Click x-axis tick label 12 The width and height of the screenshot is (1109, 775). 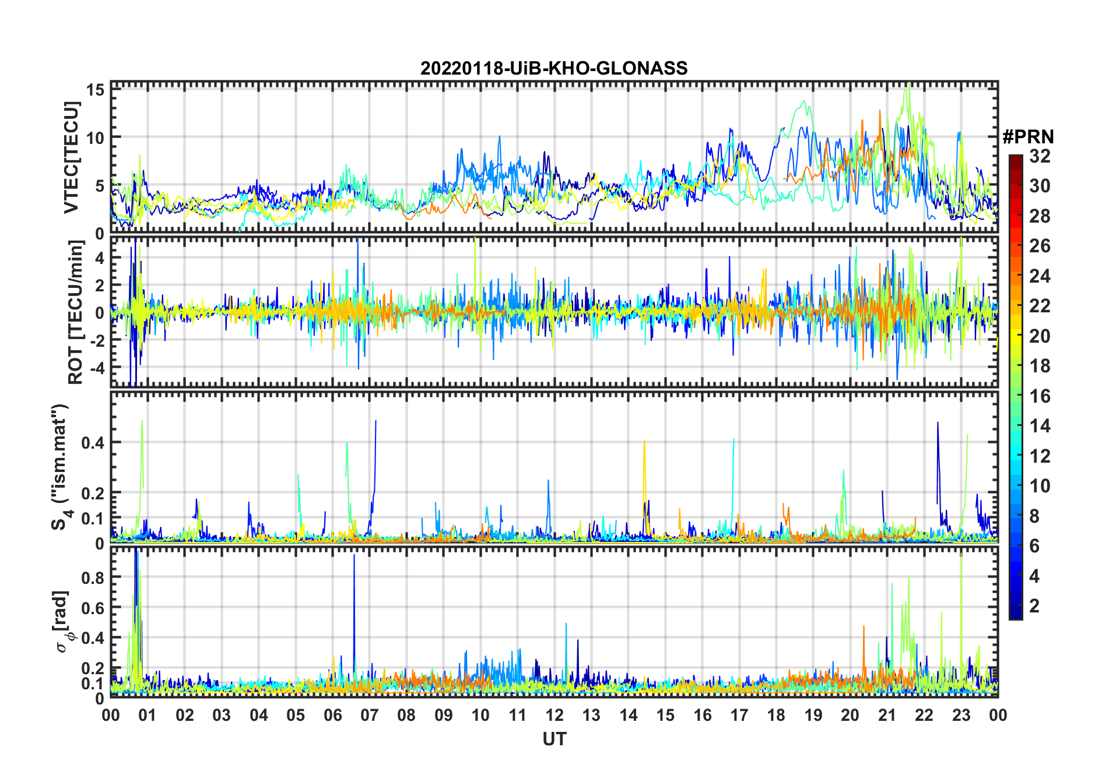(554, 716)
